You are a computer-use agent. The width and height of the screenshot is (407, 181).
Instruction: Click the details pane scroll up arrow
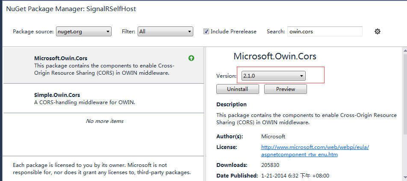click(405, 50)
